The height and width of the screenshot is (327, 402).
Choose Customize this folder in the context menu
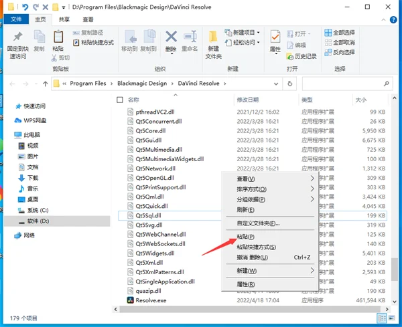(x=271, y=223)
